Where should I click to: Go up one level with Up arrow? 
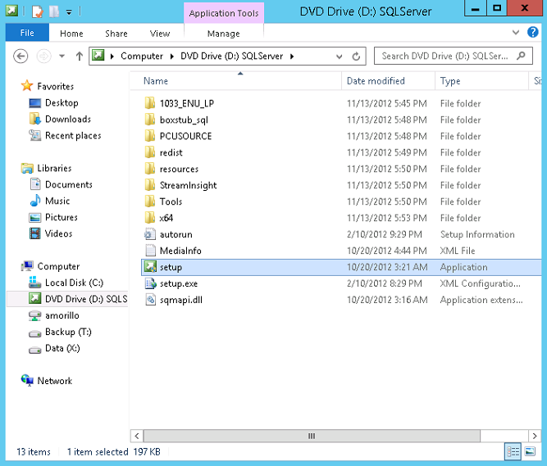pos(80,56)
